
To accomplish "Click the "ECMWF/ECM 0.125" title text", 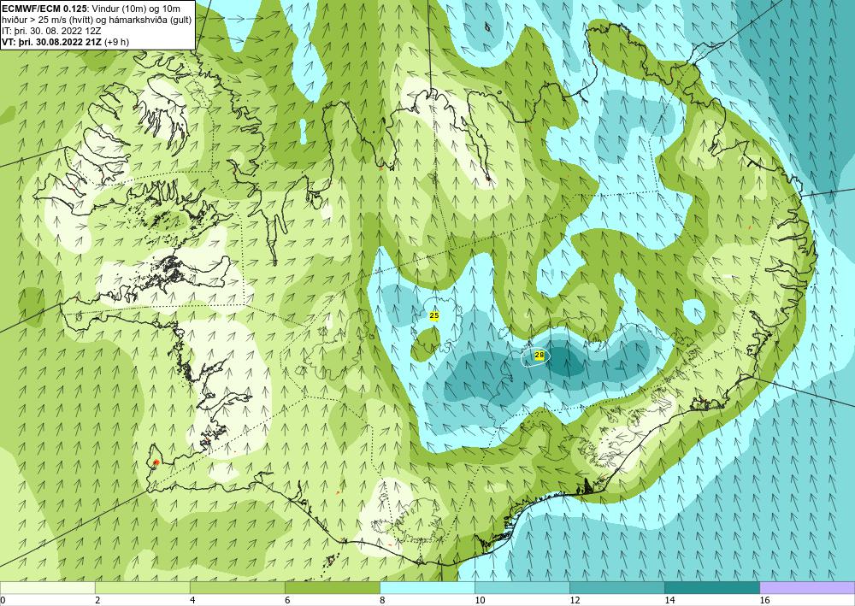I will tap(44, 9).
